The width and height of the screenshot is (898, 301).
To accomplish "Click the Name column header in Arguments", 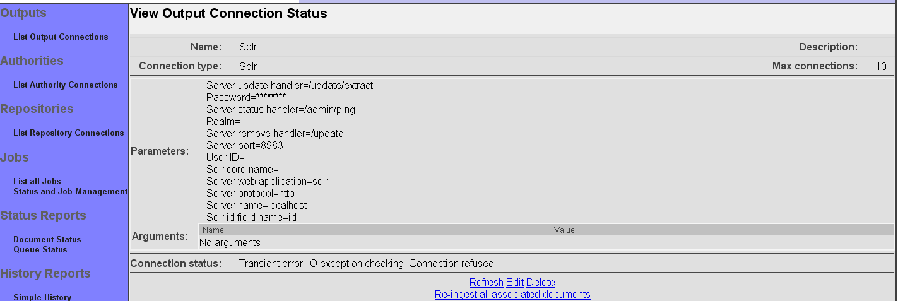I will coord(213,230).
